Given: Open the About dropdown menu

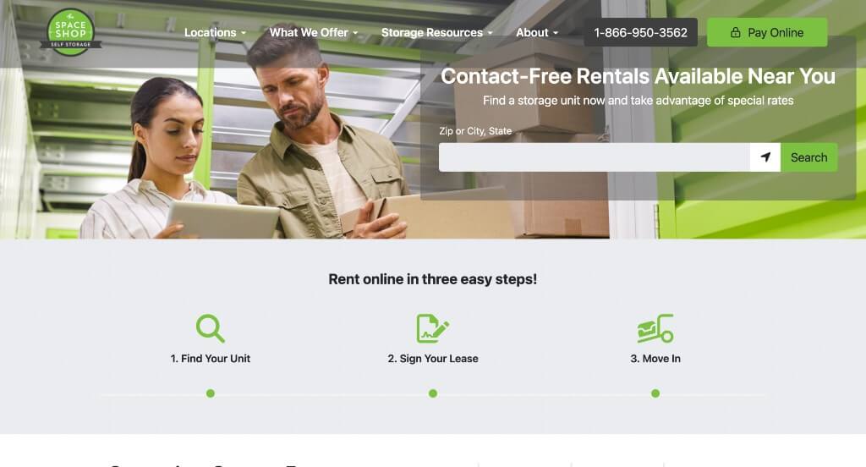Looking at the screenshot, I should [537, 33].
